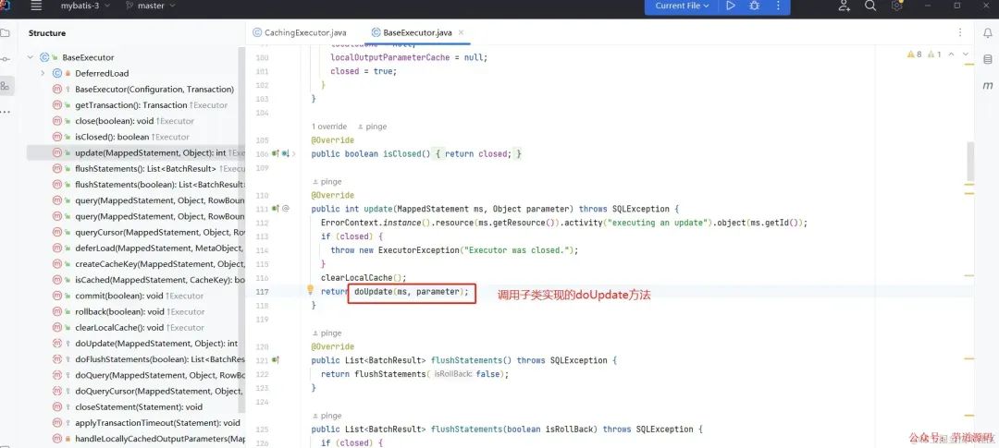Close the BaseExecutor.java tab
Image resolution: width=999 pixels, height=448 pixels.
coord(462,32)
